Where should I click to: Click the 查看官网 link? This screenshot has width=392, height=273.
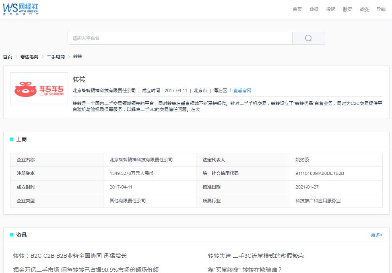(242, 90)
